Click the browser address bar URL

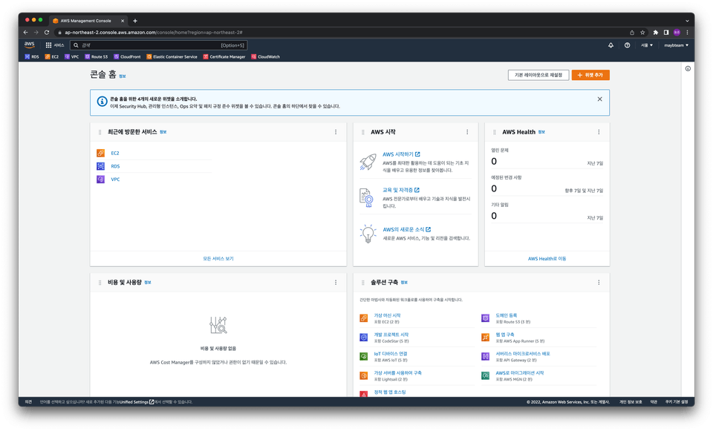tap(153, 32)
